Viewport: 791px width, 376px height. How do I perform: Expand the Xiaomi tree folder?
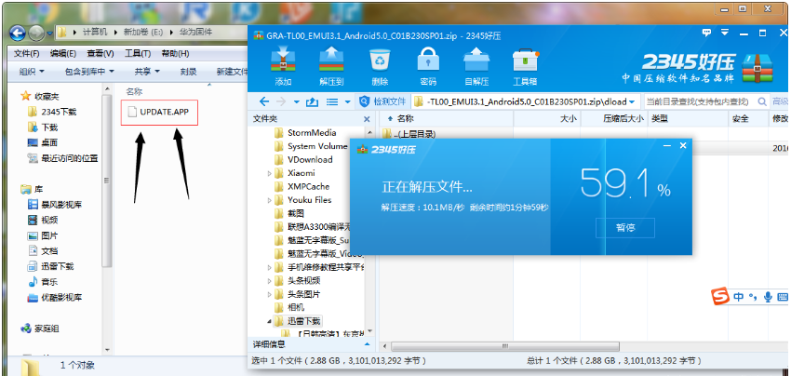269,173
